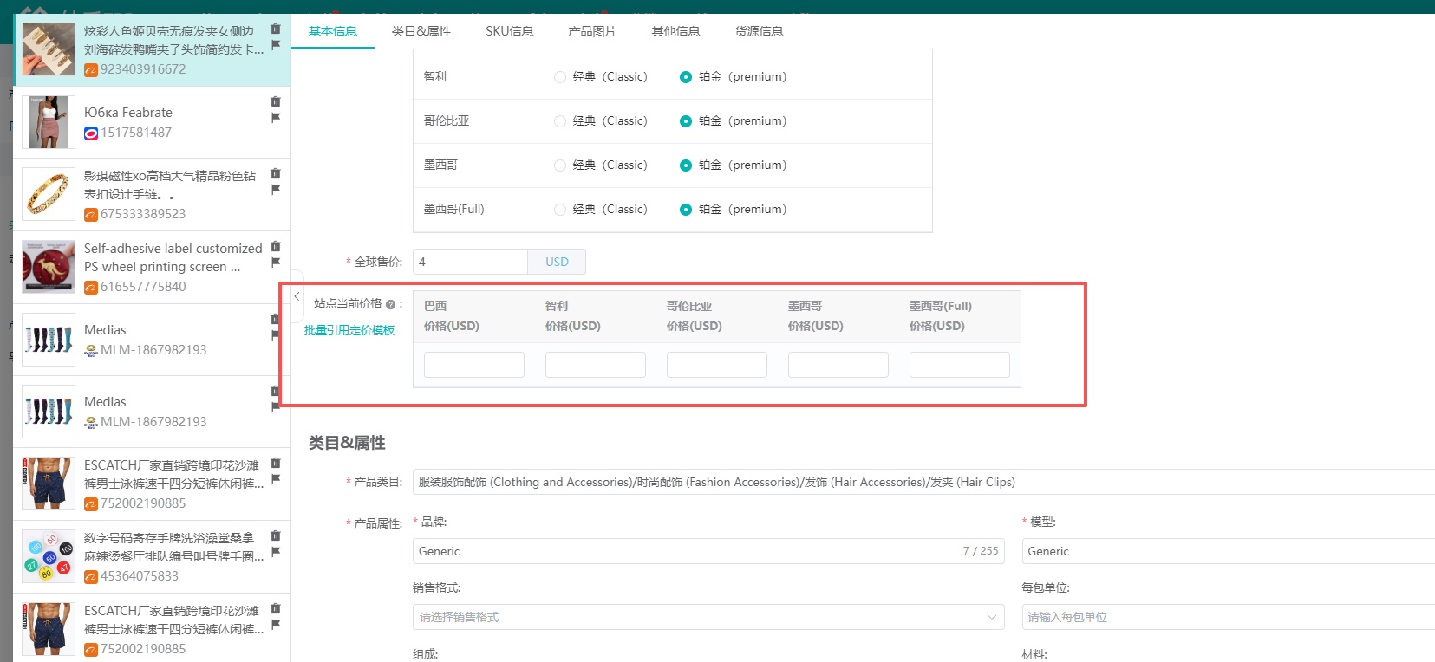The image size is (1435, 662).
Task: Delete the 炫彩人鱼姬贝壳 hair clip product
Action: [276, 29]
